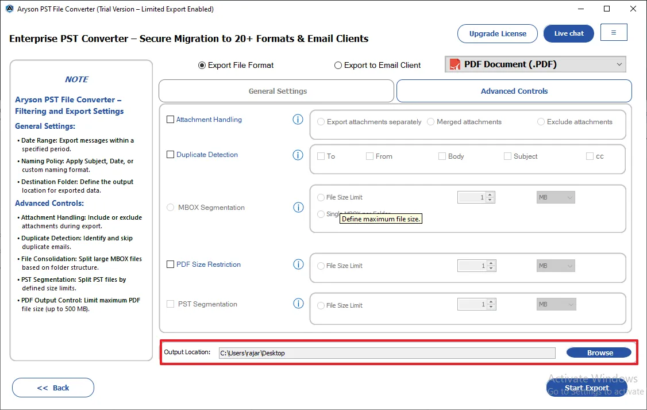
Task: Minimize the PST Converter window
Action: pos(580,9)
